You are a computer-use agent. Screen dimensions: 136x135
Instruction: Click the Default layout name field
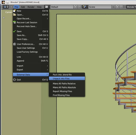coord(62,7)
